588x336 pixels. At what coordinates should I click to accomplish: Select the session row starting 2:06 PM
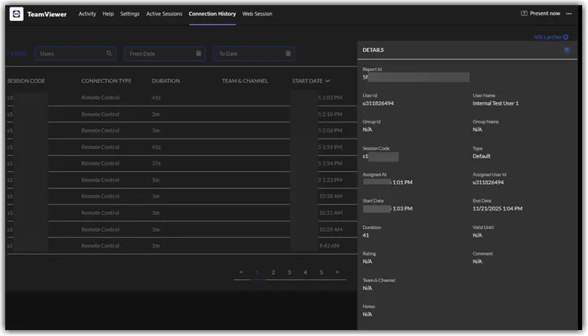tap(182, 131)
